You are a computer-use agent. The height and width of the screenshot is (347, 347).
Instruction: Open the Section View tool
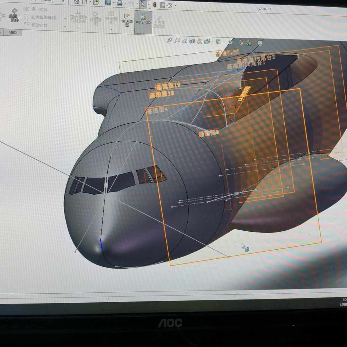coord(192,41)
